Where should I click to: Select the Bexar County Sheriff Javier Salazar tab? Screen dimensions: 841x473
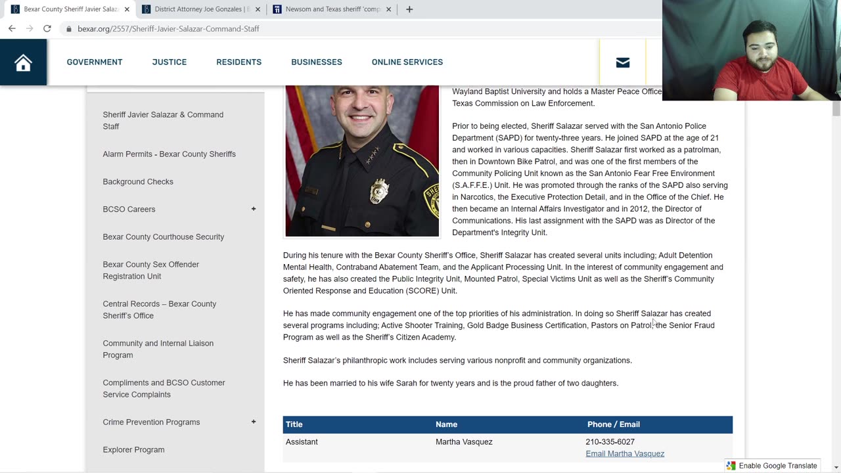click(x=70, y=9)
